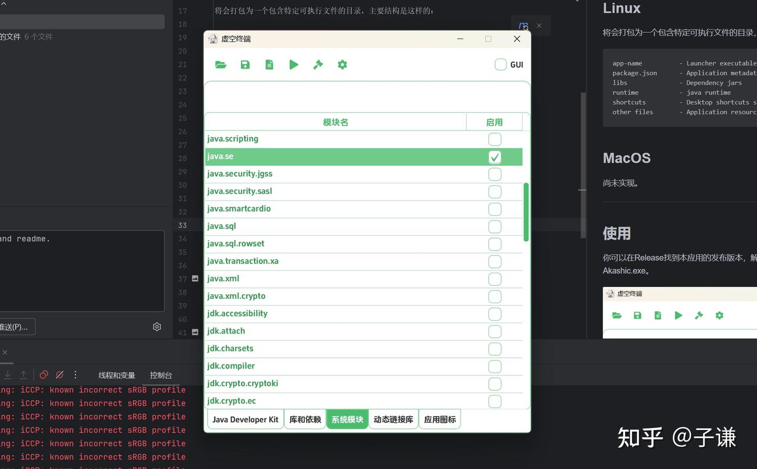Image resolution: width=757 pixels, height=469 pixels.
Task: Click the 推送(P)... button
Action: click(15, 327)
